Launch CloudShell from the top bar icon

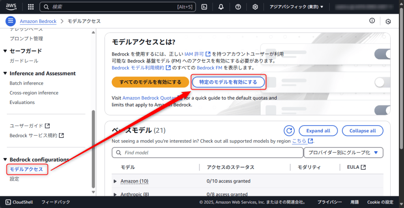coord(204,7)
